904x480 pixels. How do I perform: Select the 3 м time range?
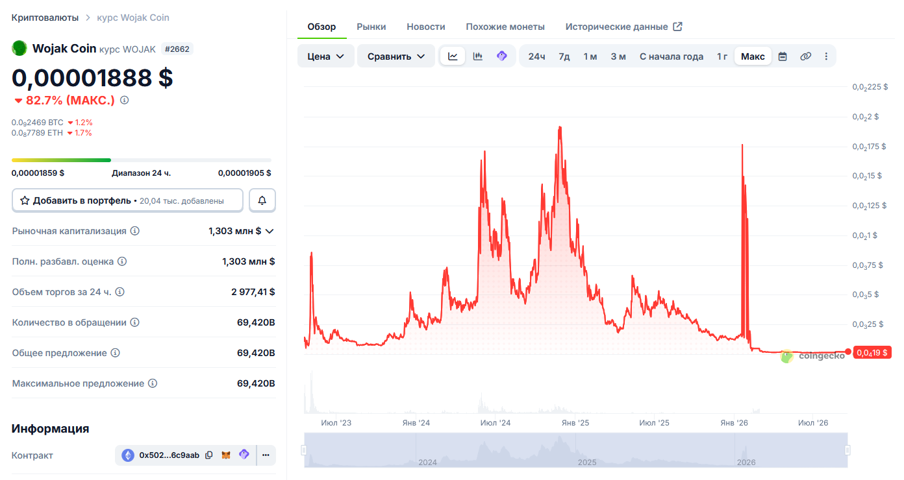tap(618, 56)
